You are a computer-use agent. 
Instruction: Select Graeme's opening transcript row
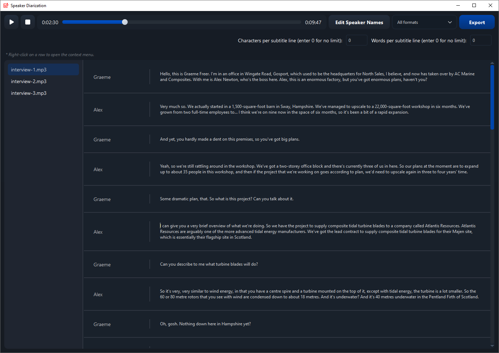(x=287, y=77)
